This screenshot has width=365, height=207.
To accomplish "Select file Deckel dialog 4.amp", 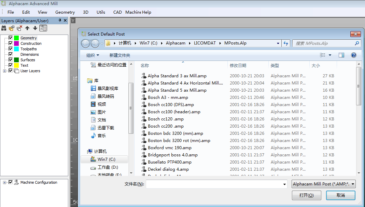I will tap(168, 169).
